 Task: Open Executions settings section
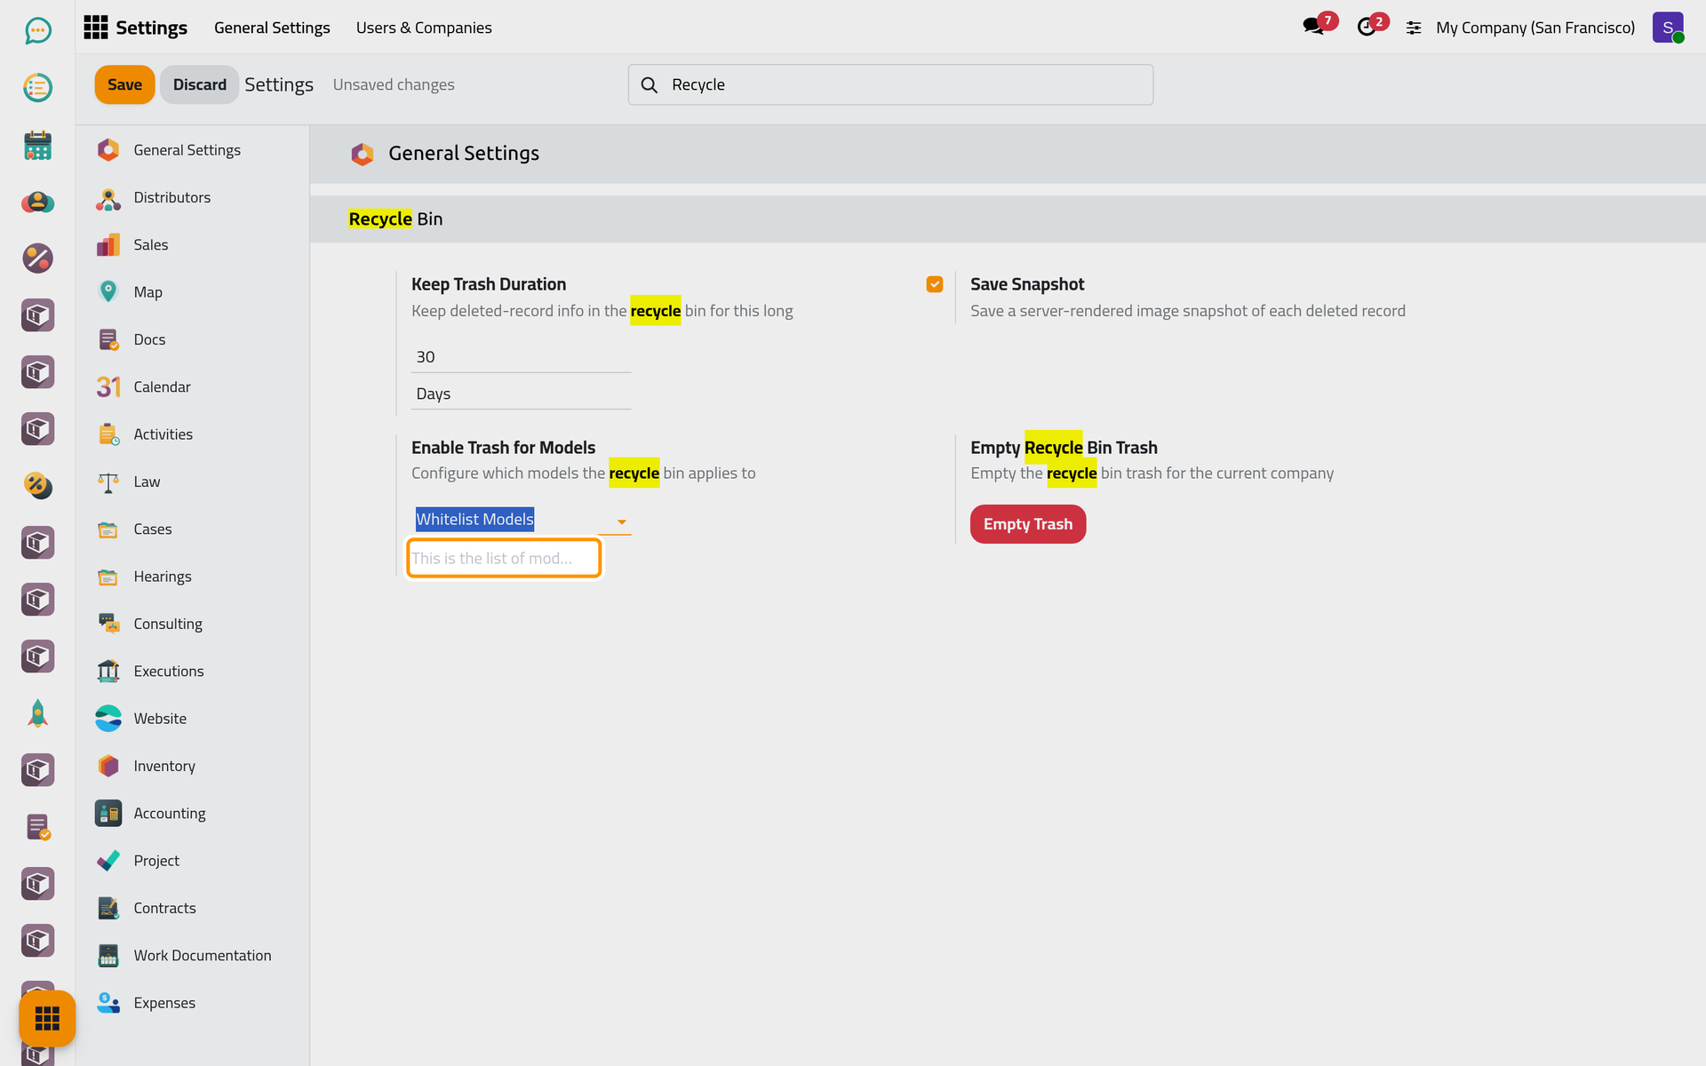[192, 671]
